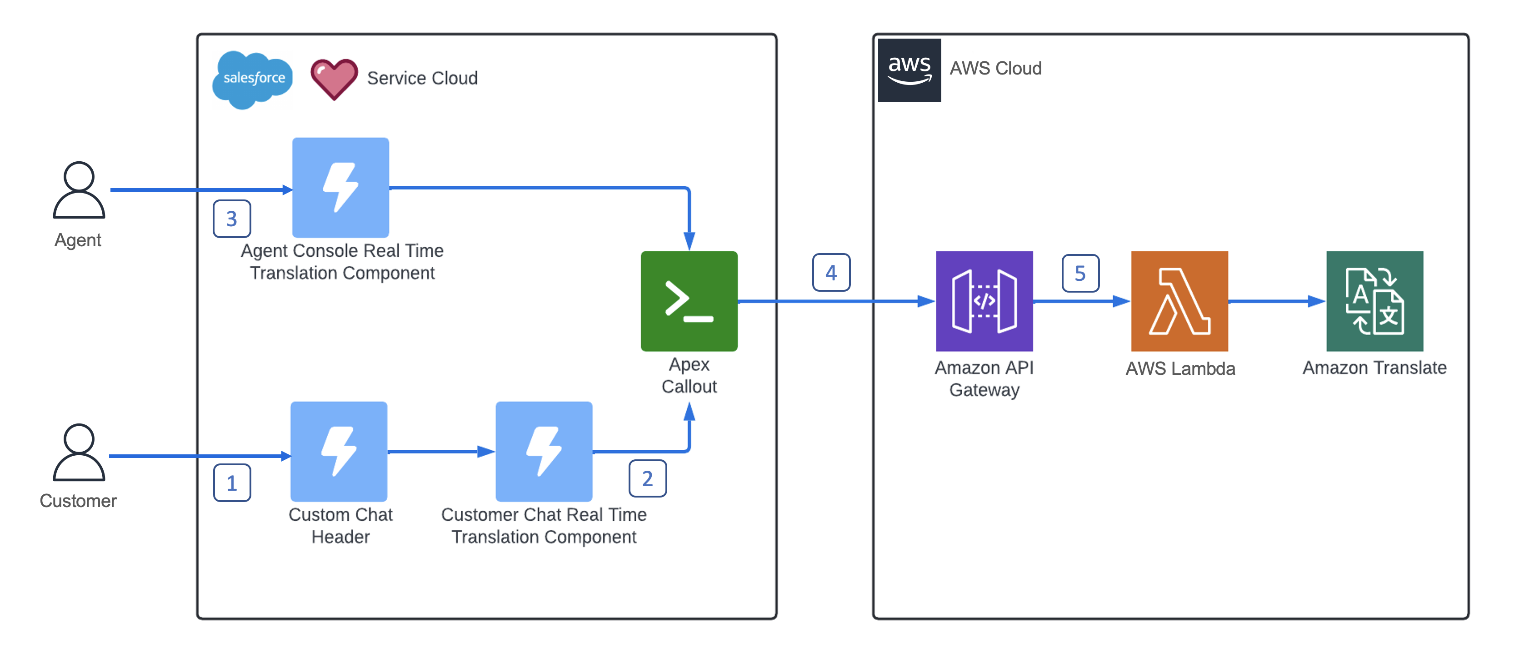Image resolution: width=1519 pixels, height=657 pixels.
Task: Select the AWS Lambda icon
Action: (x=1179, y=301)
